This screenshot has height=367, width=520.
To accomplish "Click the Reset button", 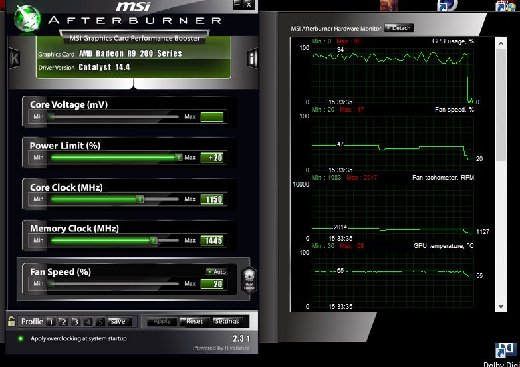I will click(194, 321).
